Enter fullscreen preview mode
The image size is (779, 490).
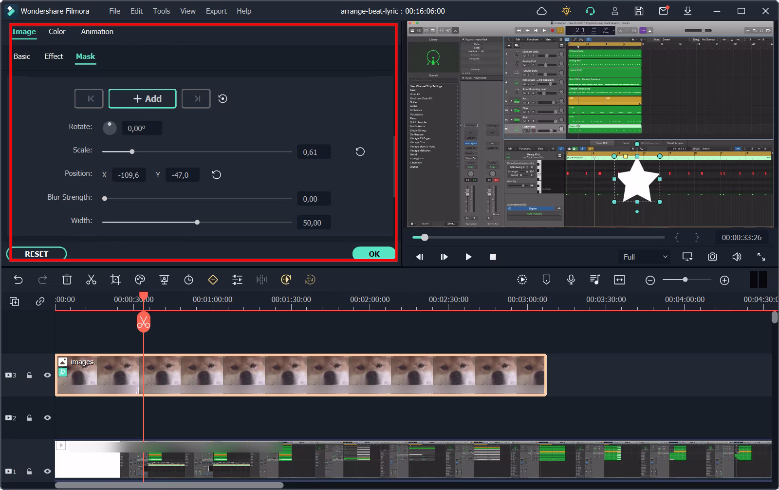point(761,257)
